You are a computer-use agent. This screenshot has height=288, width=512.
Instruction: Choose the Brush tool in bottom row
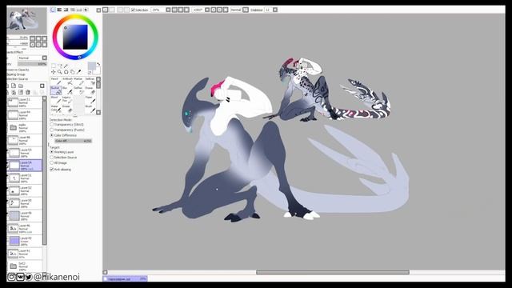click(90, 109)
